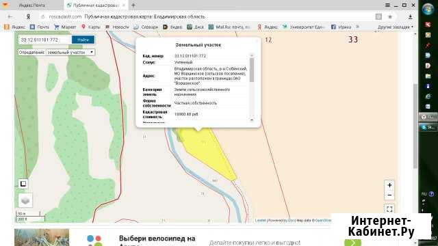Image resolution: width=438 pixels, height=246 pixels.
Task: Switch to the Яндекс.Почта tab
Action: click(x=32, y=5)
